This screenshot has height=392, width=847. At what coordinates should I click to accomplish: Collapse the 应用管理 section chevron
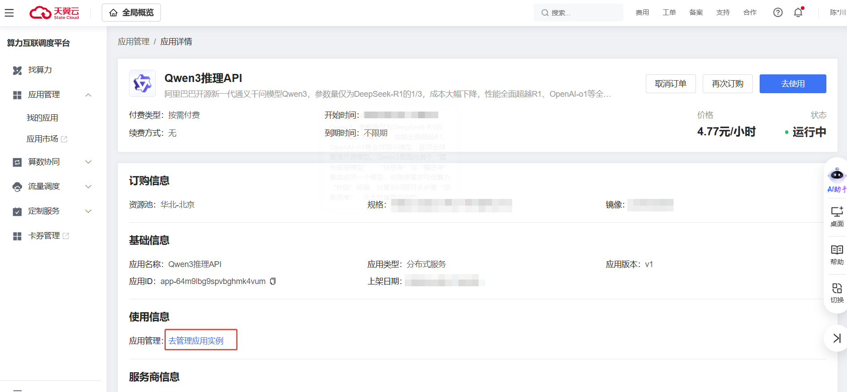88,95
